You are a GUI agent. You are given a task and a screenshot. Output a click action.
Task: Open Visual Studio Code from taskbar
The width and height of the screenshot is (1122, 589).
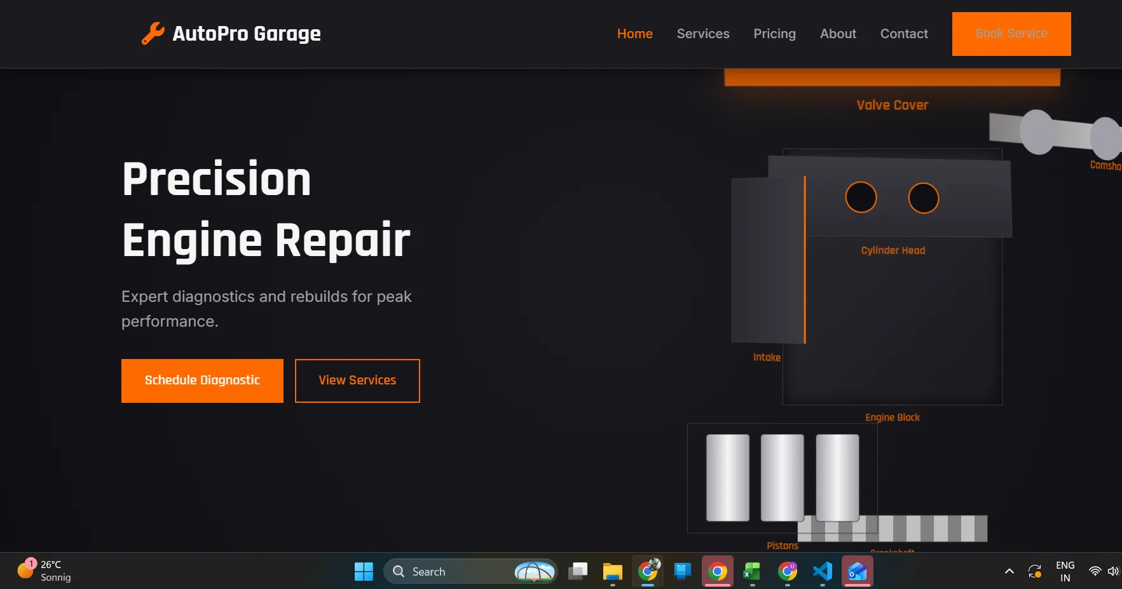tap(822, 571)
